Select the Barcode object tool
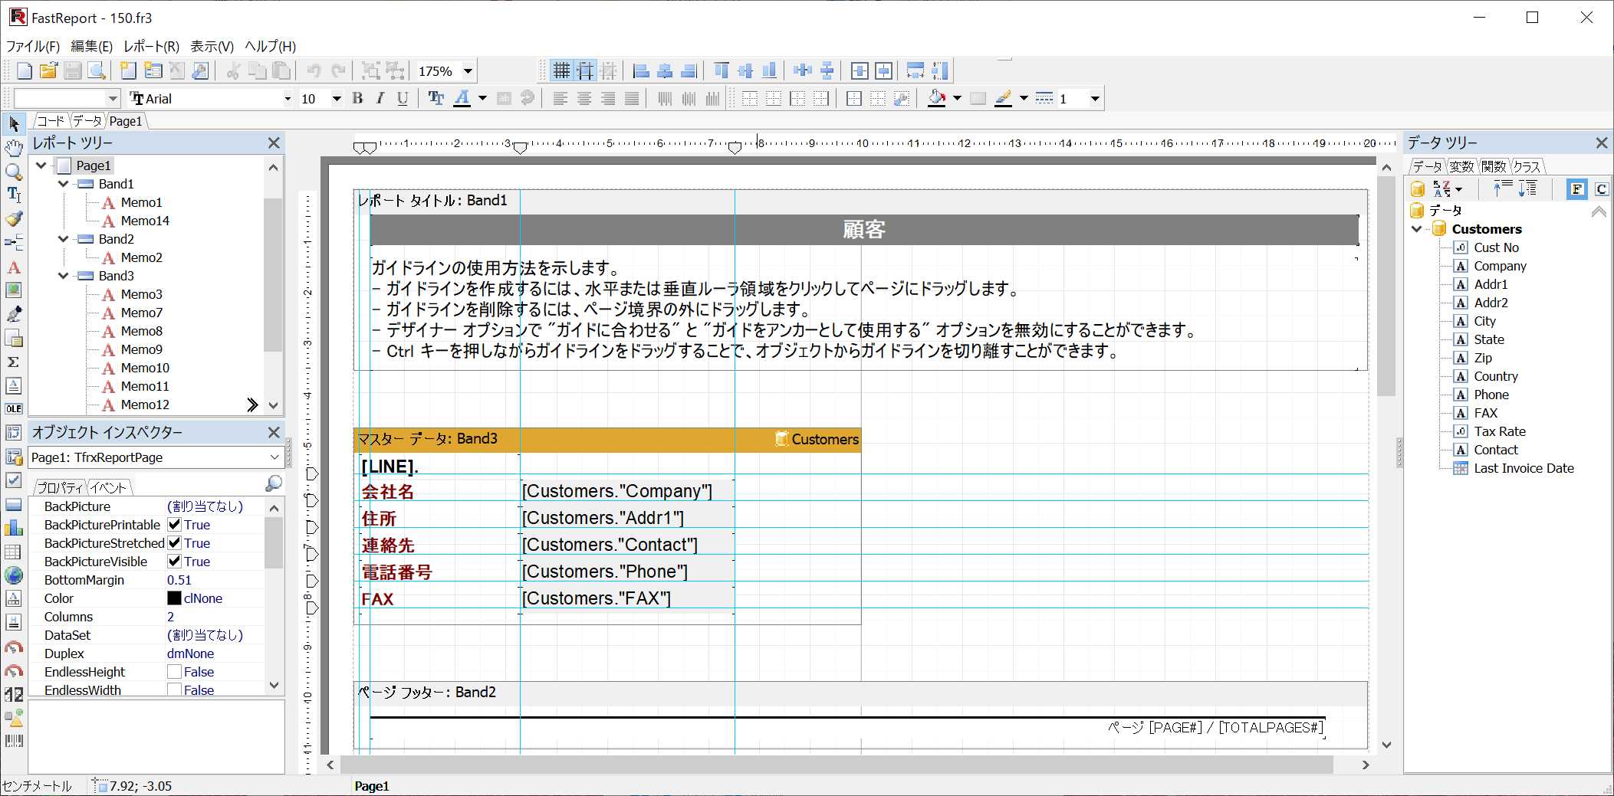1614x796 pixels. coord(14,741)
